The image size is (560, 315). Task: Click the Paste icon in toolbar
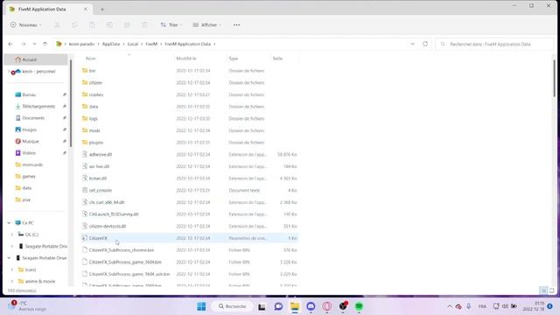92,25
